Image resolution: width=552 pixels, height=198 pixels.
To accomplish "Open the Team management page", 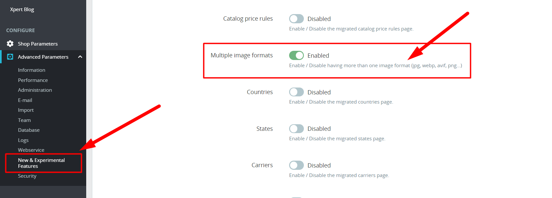I will click(24, 120).
